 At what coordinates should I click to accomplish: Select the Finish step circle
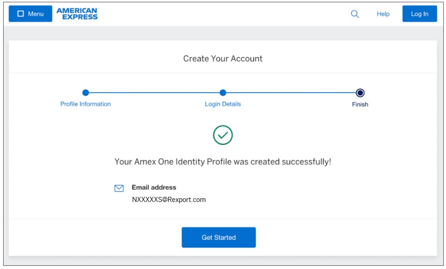point(360,92)
